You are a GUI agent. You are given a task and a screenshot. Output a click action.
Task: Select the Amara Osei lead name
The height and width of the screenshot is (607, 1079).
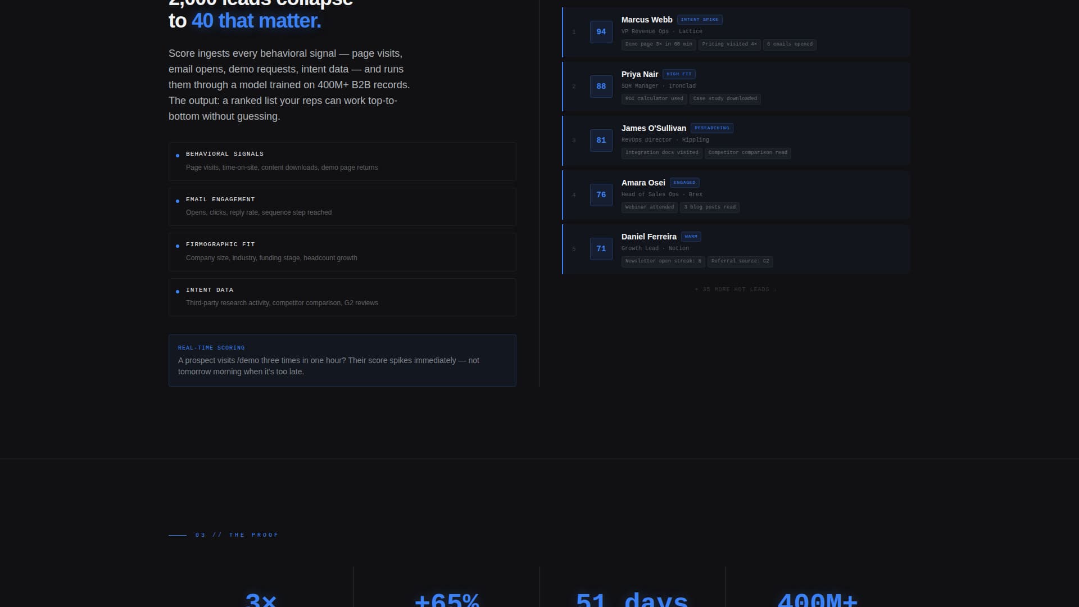[643, 183]
